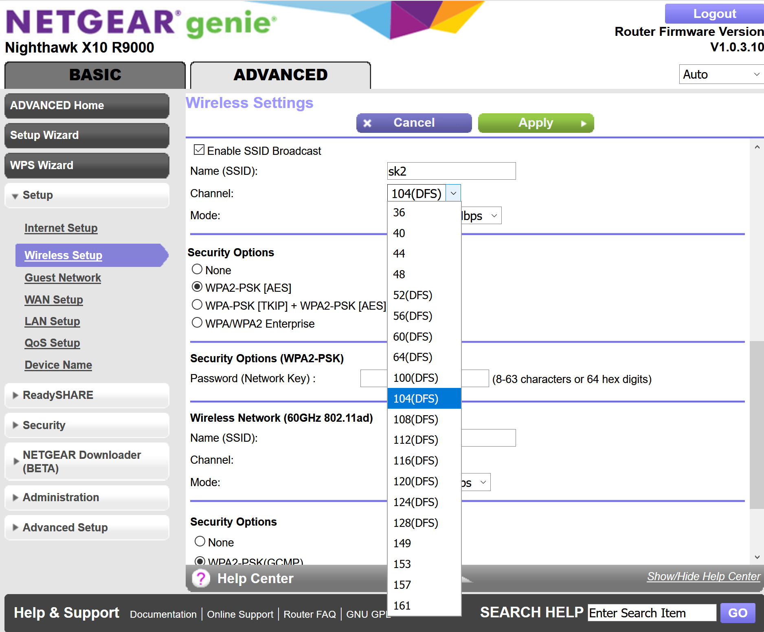Choose channel 116(DFS) from the list
The image size is (764, 632).
tap(424, 460)
